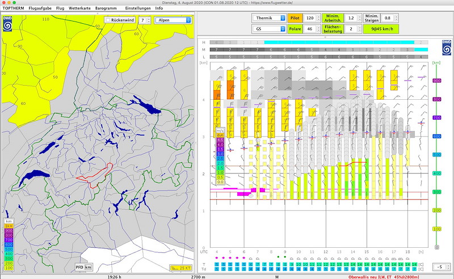Click the Pilot value field showing 120
Image resolution: width=454 pixels, height=279 pixels.
(310, 18)
